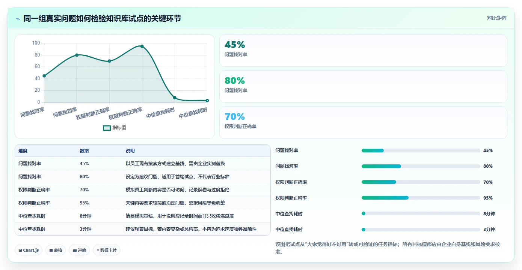Select the 95% cell in the table
The height and width of the screenshot is (270, 522).
pyautogui.click(x=84, y=203)
